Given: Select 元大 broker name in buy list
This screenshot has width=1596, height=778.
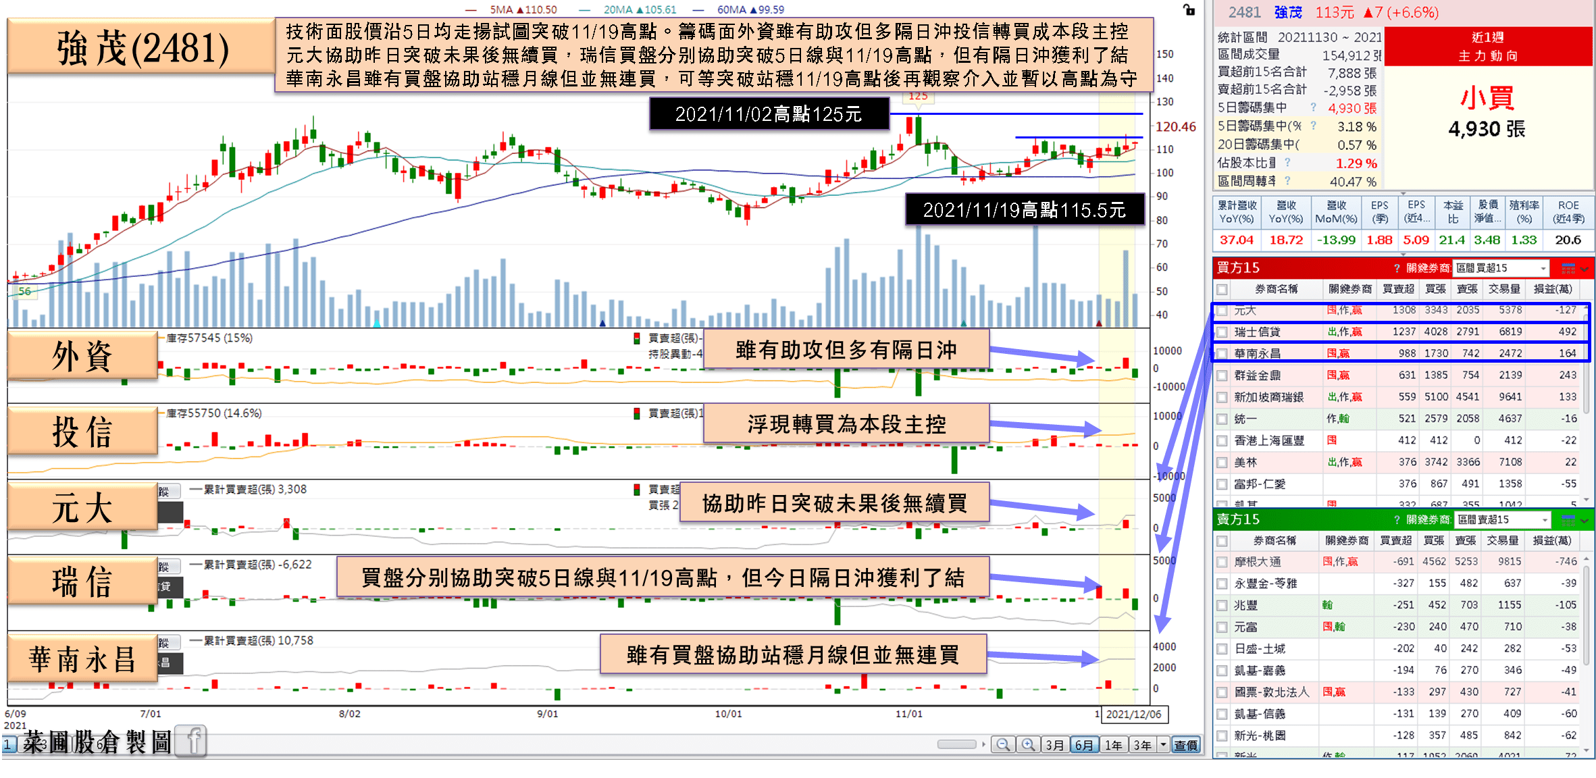Looking at the screenshot, I should point(1245,311).
